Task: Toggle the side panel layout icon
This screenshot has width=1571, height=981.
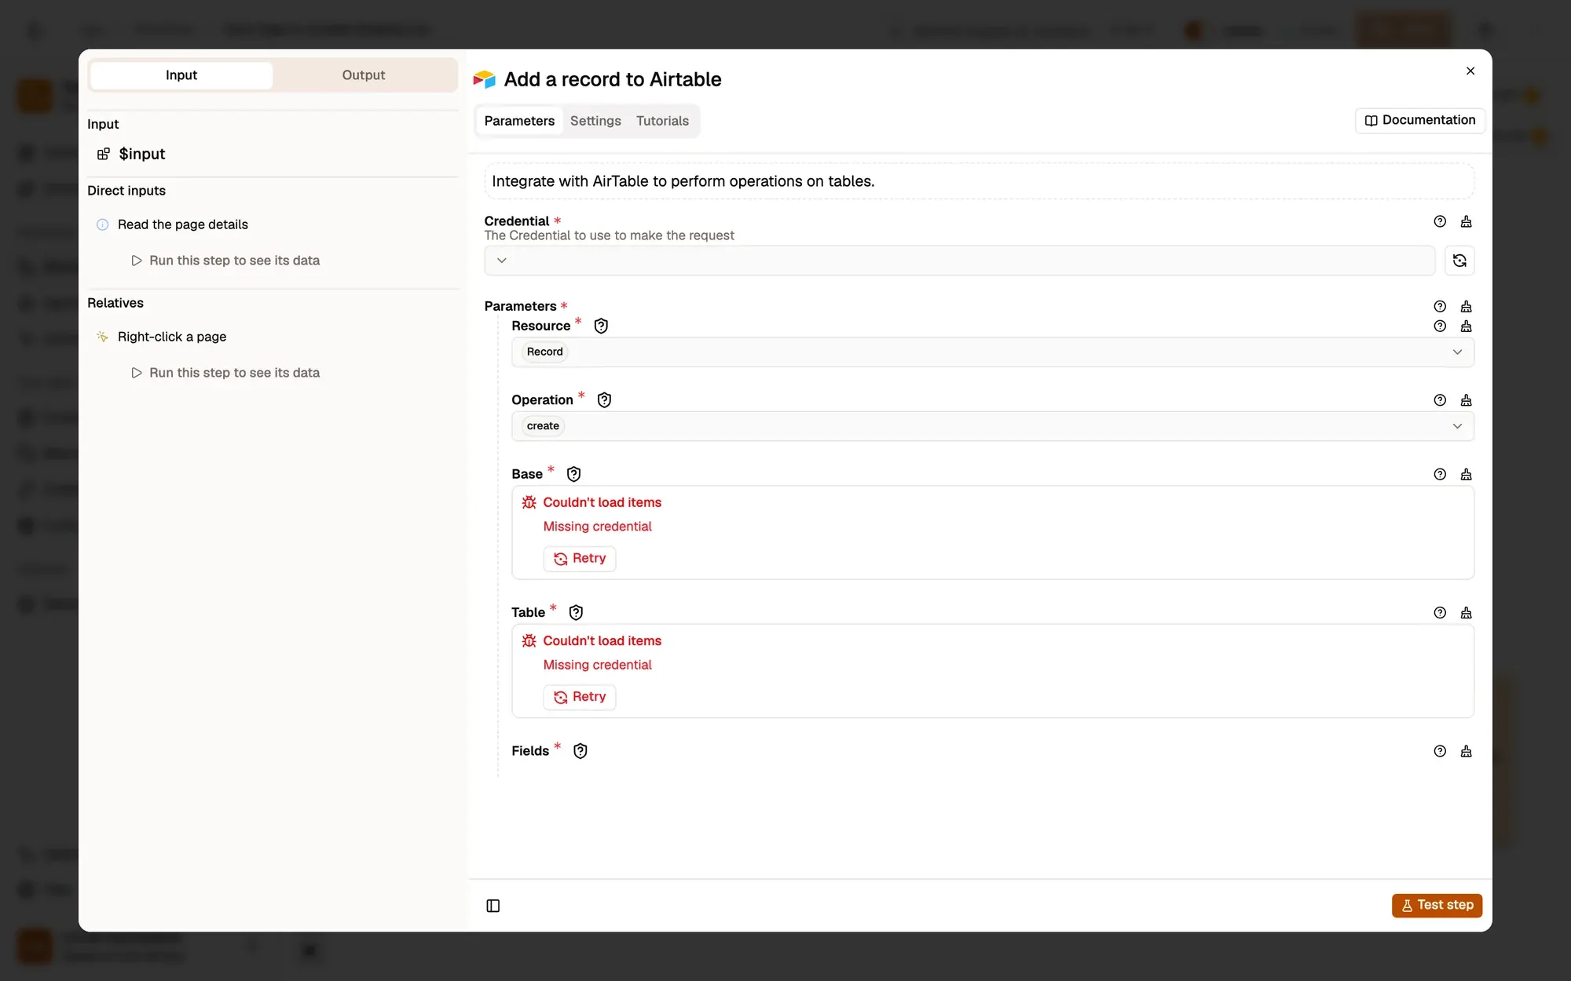Action: [493, 906]
